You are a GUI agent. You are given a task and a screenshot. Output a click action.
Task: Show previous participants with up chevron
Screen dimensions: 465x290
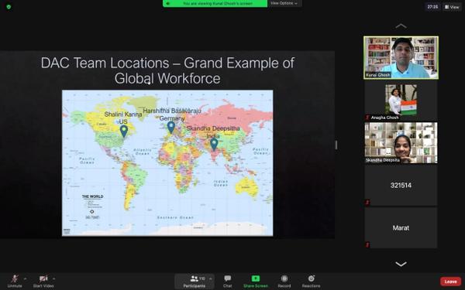tap(401, 26)
